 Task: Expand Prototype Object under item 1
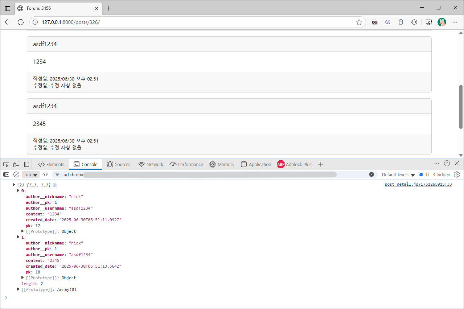point(23,278)
